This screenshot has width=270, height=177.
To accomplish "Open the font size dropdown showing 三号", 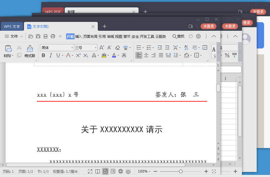I will [x=86, y=48].
